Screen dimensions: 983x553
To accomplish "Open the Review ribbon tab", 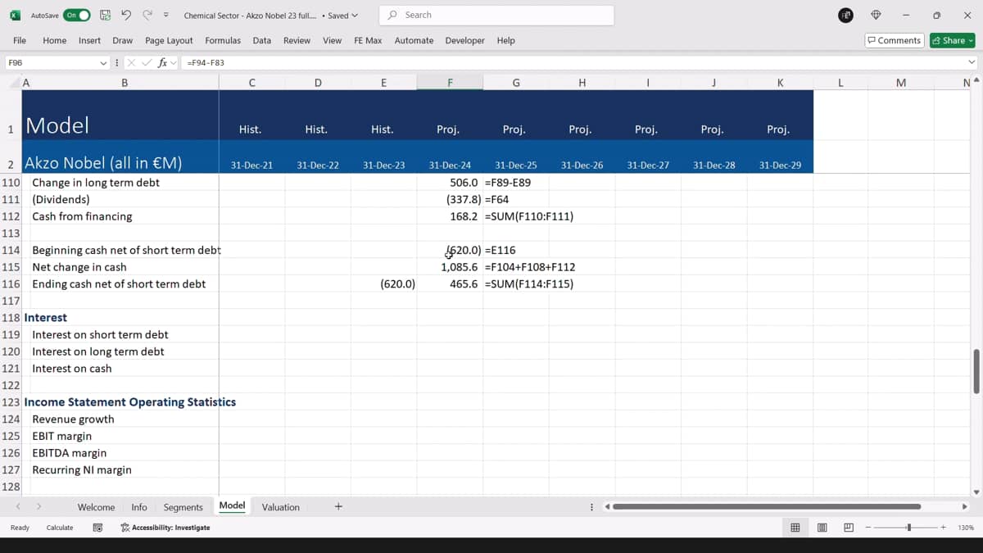I will [297, 40].
